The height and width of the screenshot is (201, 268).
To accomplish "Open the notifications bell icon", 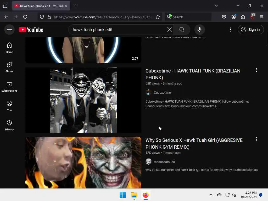I will (261, 195).
